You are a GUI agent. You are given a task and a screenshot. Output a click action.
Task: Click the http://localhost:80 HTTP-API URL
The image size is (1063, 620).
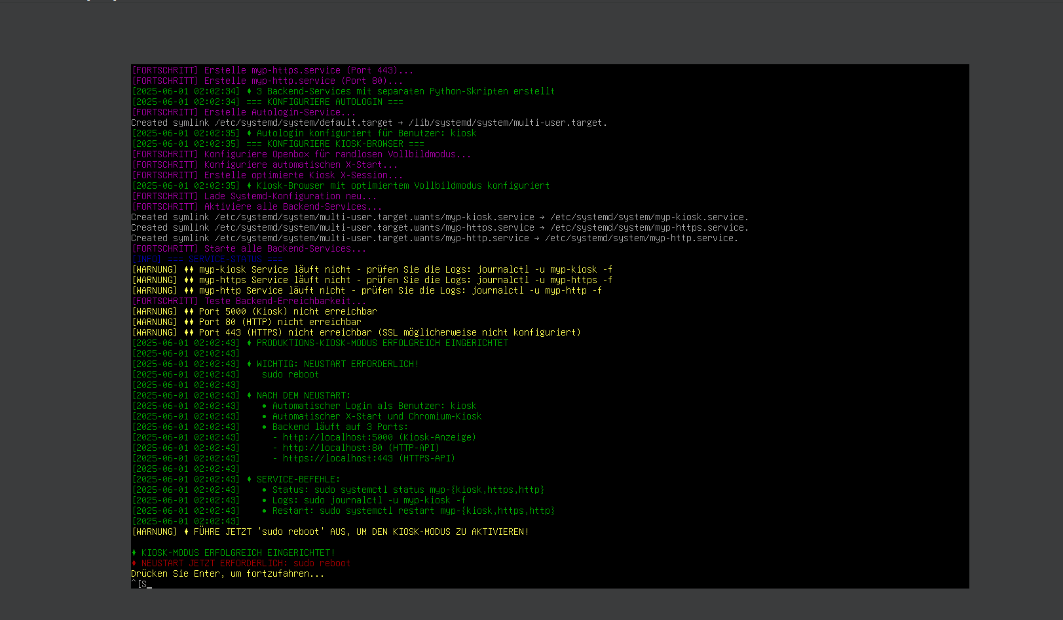tap(332, 448)
